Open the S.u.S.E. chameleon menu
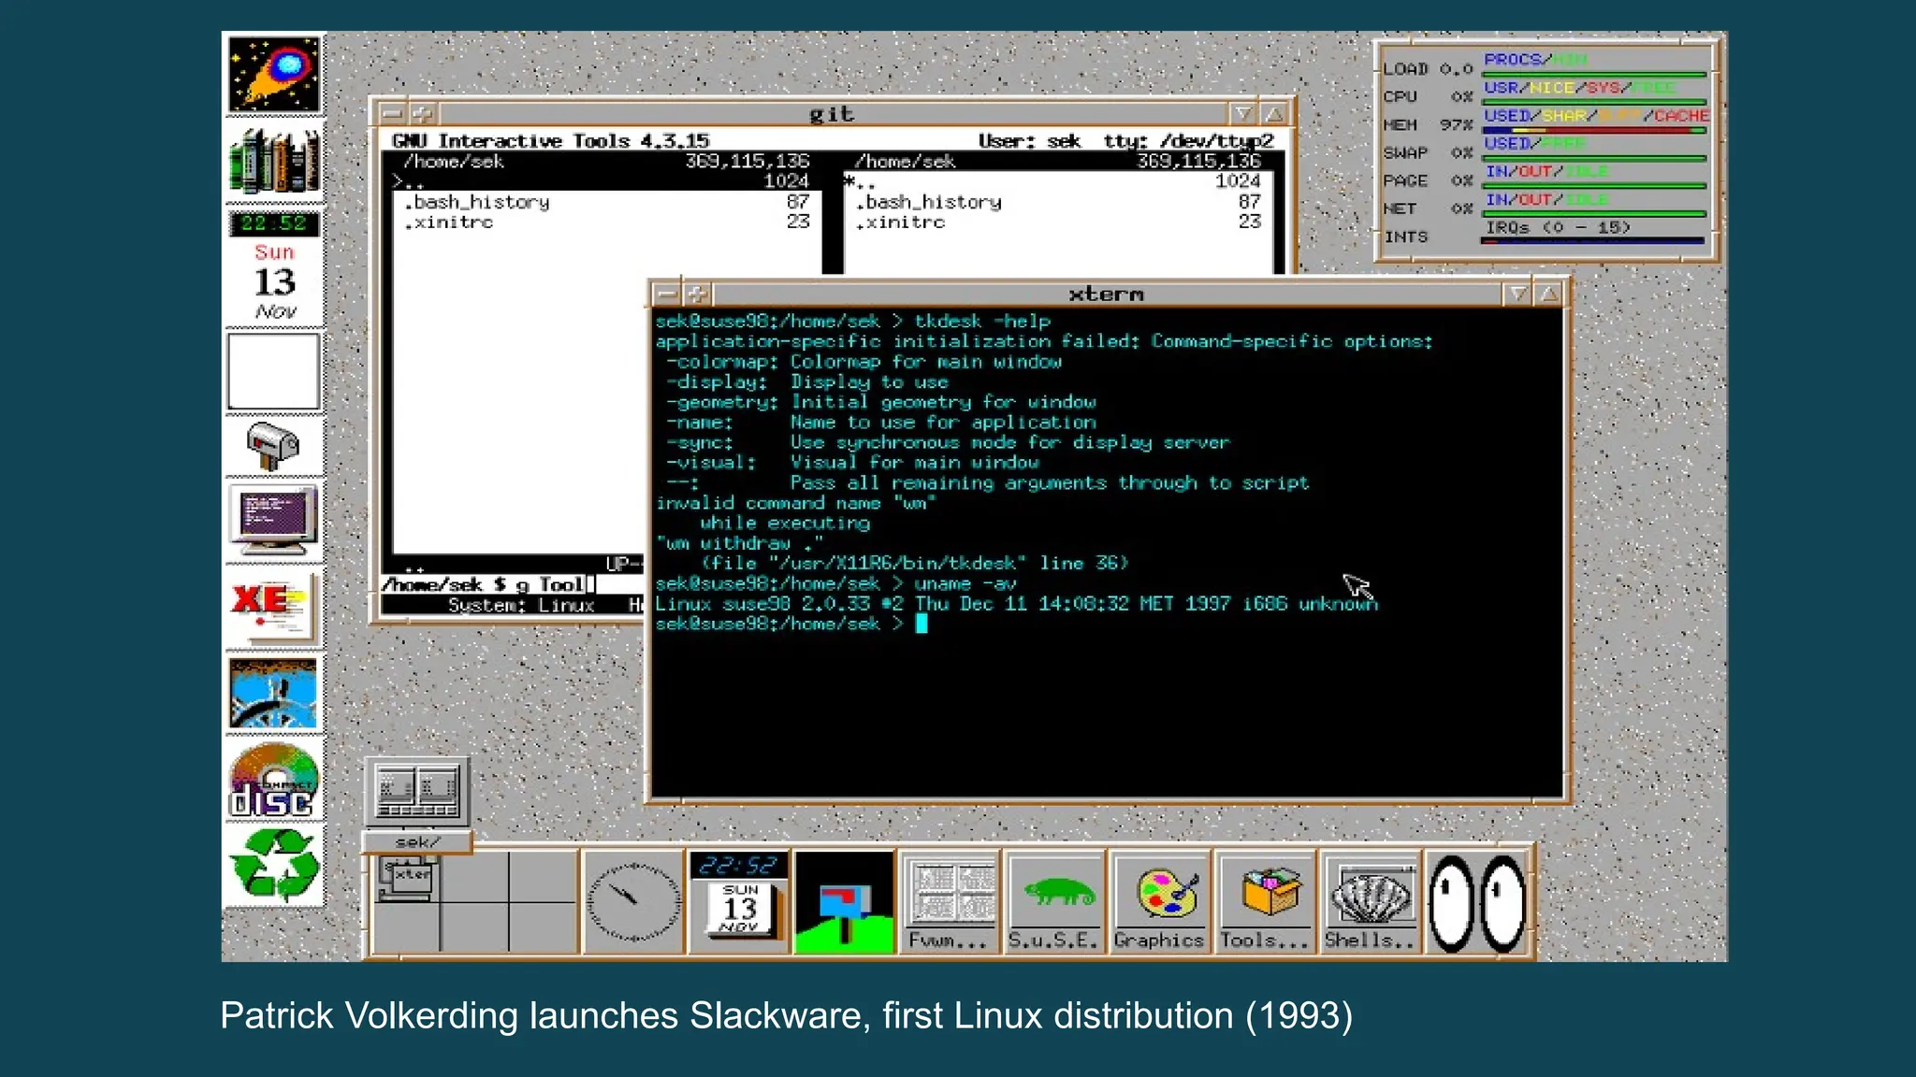This screenshot has width=1916, height=1077. coord(1052,901)
